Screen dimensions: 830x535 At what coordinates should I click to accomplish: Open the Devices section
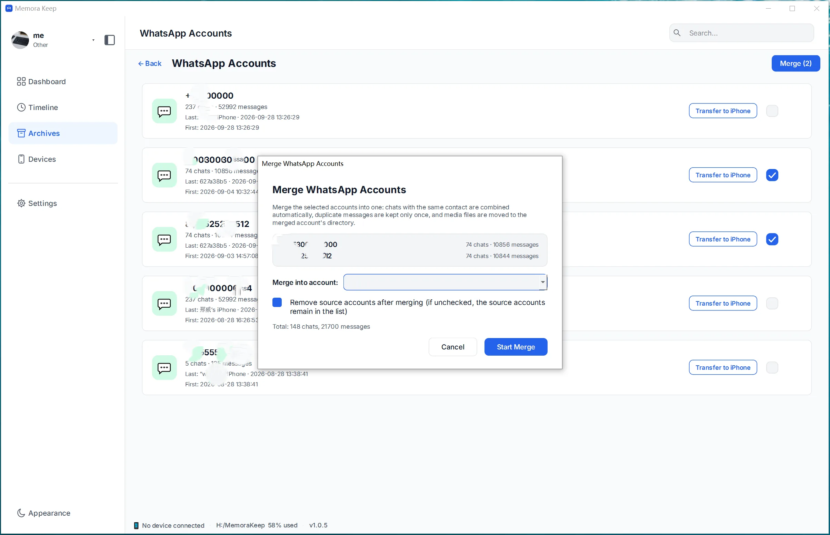63,159
